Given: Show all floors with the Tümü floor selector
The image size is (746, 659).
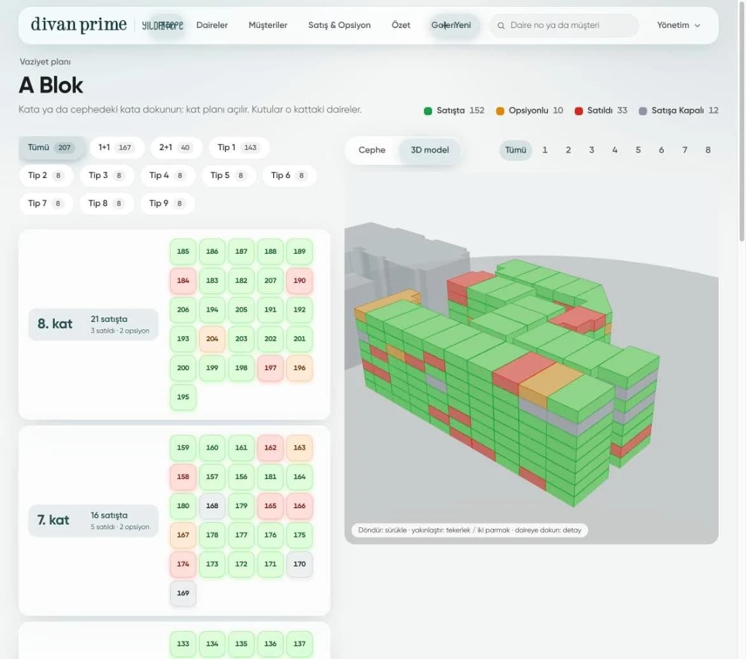Looking at the screenshot, I should point(515,149).
